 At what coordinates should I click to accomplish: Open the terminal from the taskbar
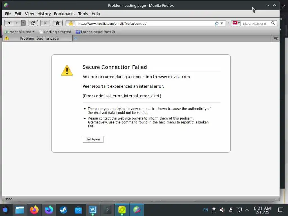[x=107, y=210]
